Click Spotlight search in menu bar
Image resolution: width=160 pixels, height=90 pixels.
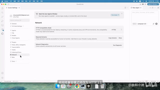[x=143, y=1]
